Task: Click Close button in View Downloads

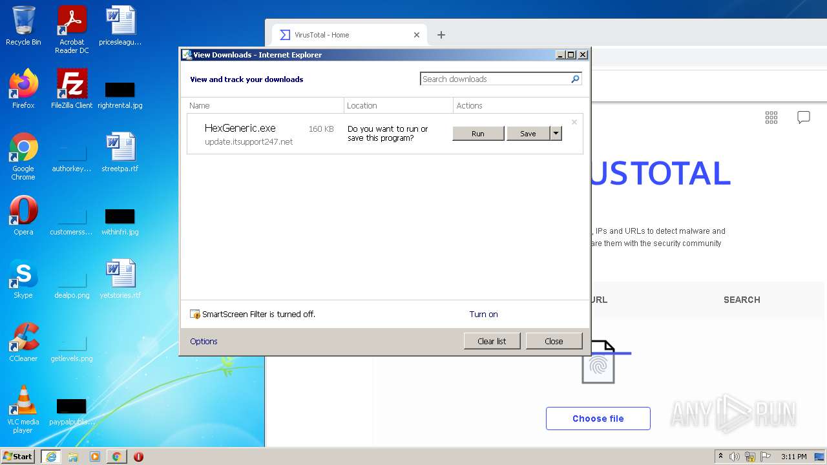Action: 554,341
